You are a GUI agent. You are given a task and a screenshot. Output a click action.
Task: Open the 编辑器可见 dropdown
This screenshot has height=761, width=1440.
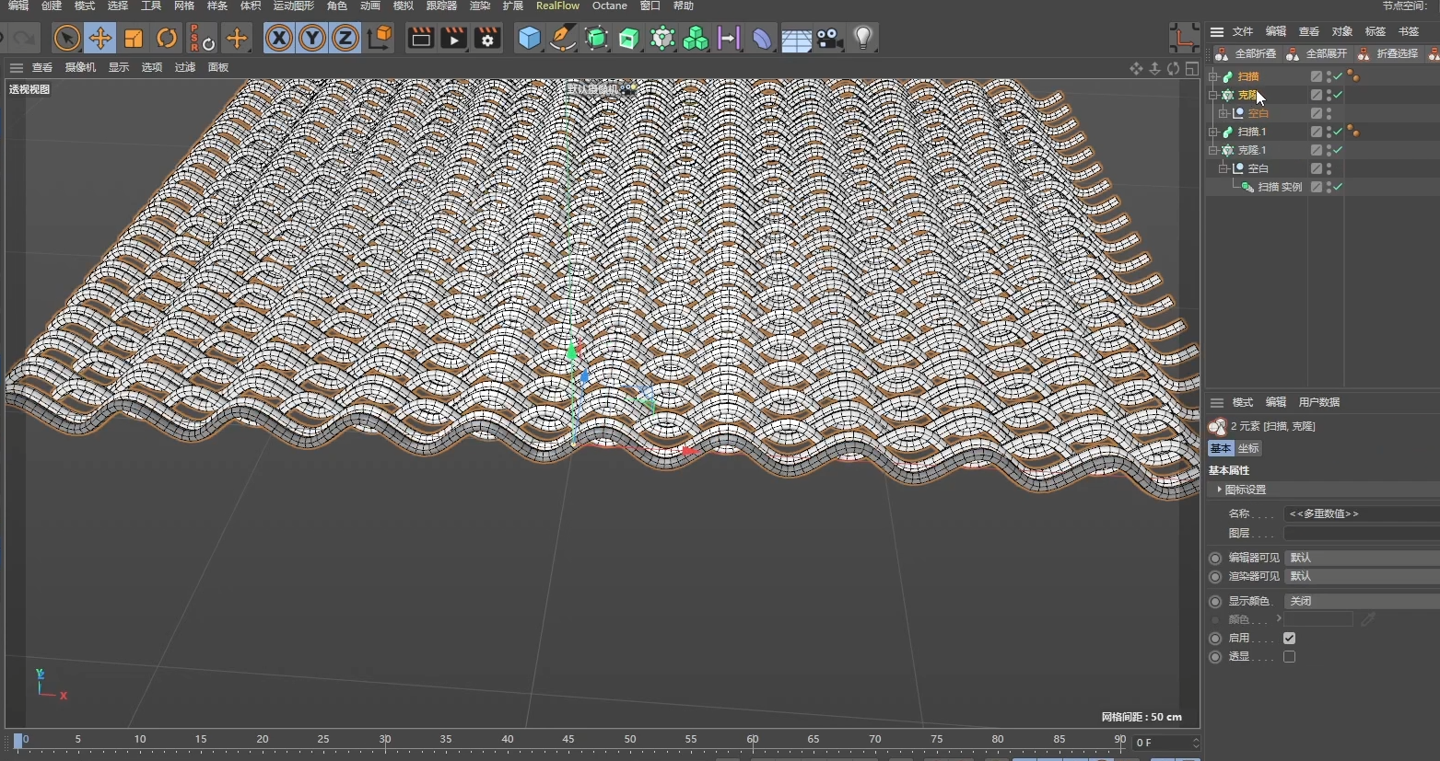point(1362,558)
